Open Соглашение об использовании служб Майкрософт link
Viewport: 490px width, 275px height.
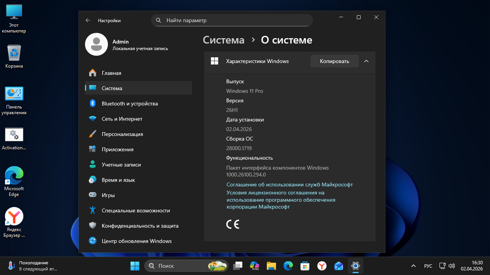point(289,184)
